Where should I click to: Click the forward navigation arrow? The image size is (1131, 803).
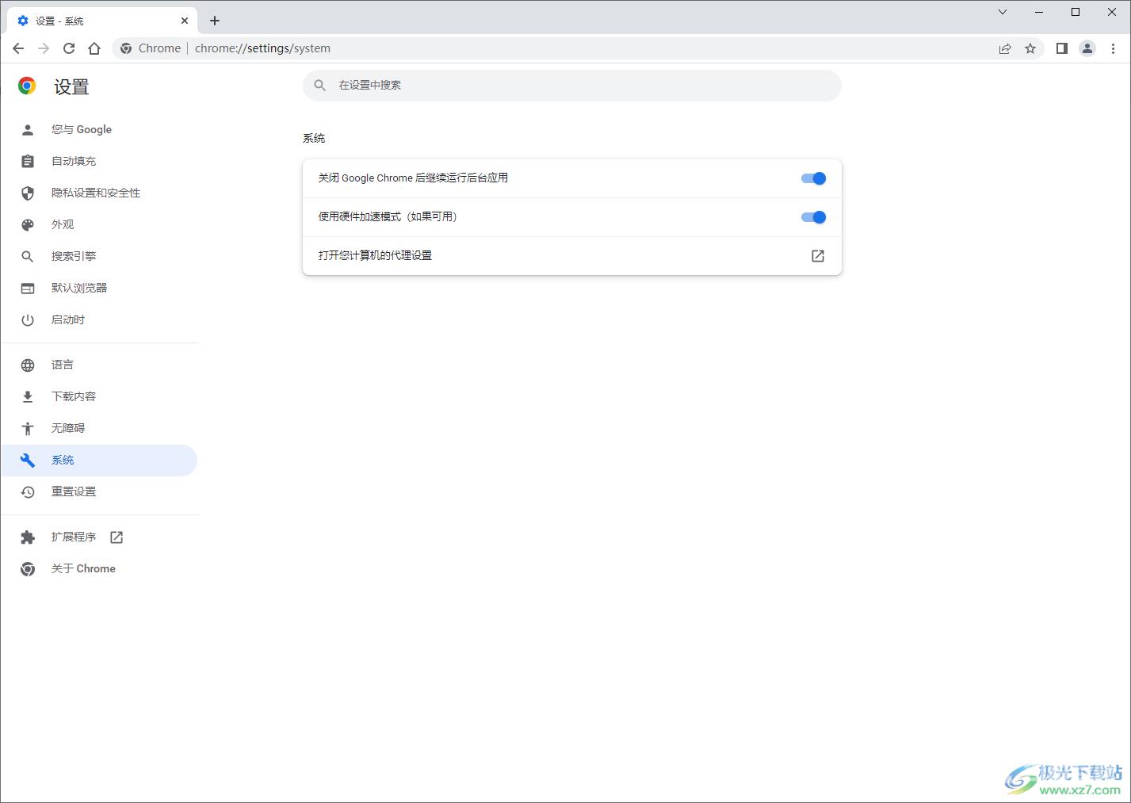pyautogui.click(x=44, y=48)
